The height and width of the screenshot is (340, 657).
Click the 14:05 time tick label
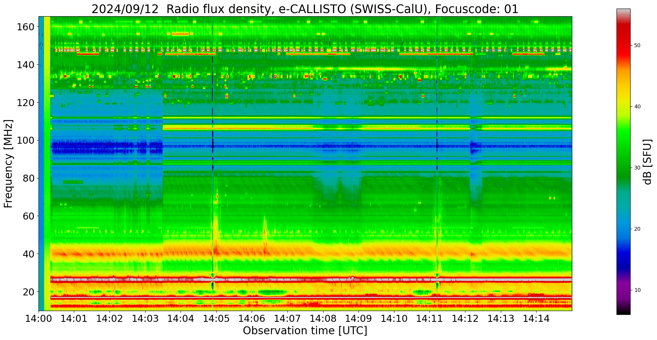pos(216,318)
